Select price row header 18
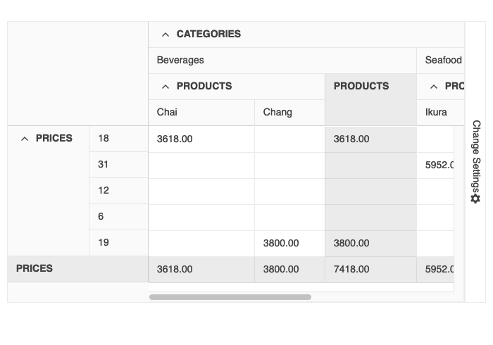493x345 pixels. [x=104, y=139]
